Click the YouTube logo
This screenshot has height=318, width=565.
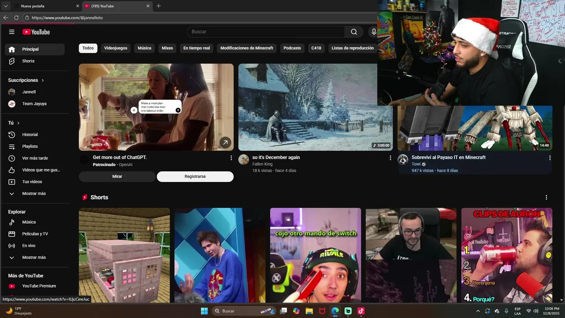36,32
